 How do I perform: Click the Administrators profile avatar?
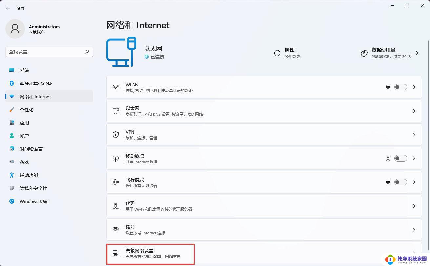[x=15, y=29]
